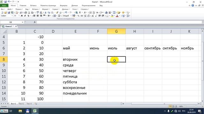
Task: Open the Правка dropdown menu
Action: (19, 9)
